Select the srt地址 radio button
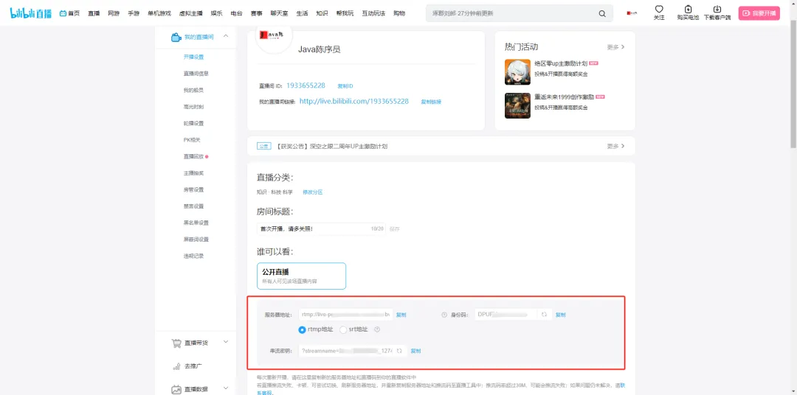797x395 pixels. (x=343, y=329)
